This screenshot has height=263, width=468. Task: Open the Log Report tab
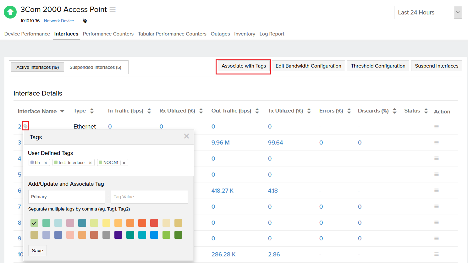(x=272, y=34)
